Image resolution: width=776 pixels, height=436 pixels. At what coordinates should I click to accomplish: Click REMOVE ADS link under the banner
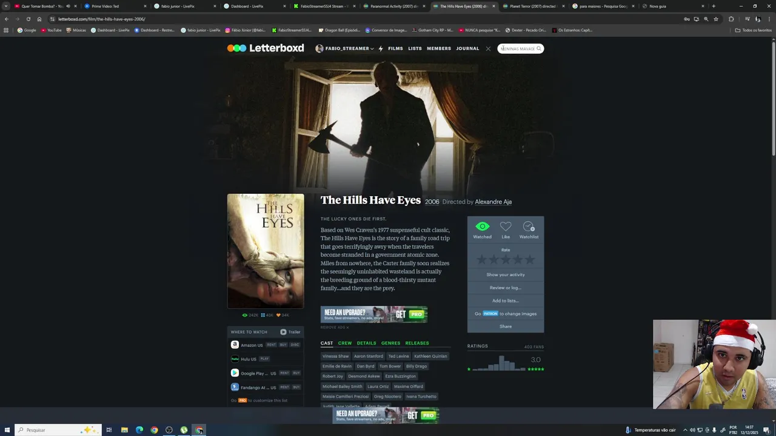tap(335, 327)
